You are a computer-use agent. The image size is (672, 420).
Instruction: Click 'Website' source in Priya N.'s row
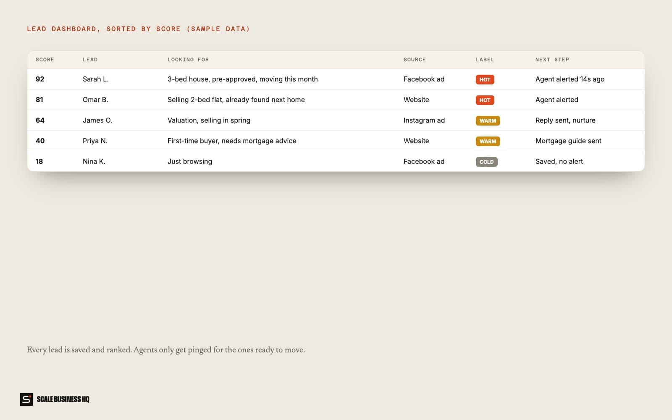(416, 141)
